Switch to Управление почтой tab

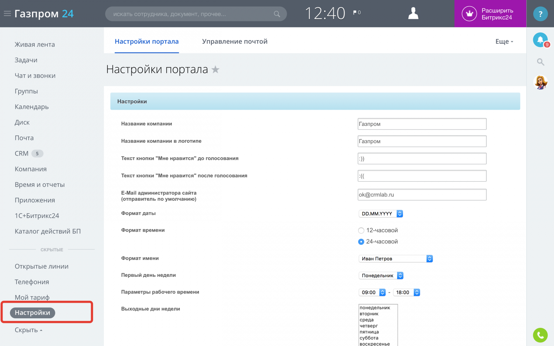pyautogui.click(x=235, y=42)
